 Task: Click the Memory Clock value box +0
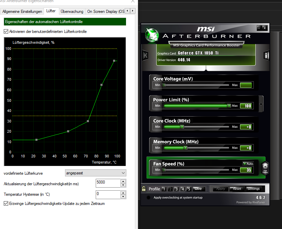pyautogui.click(x=246, y=148)
